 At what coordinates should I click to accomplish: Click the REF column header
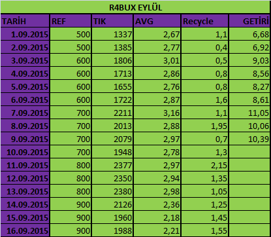71,21
